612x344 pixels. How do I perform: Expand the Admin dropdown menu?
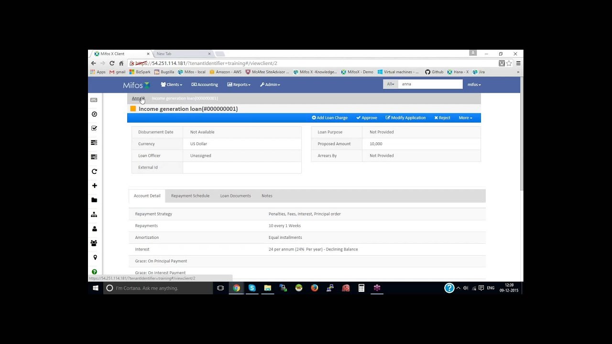click(270, 85)
